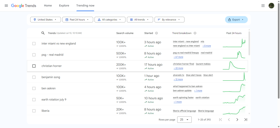The width and height of the screenshot is (280, 128).
Task: Click the 'what happened to ben askren' tag
Action: (188, 86)
